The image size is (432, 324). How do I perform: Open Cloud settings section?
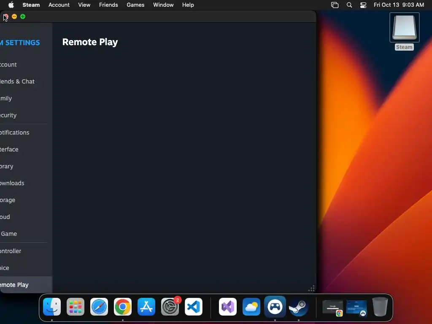(25, 217)
